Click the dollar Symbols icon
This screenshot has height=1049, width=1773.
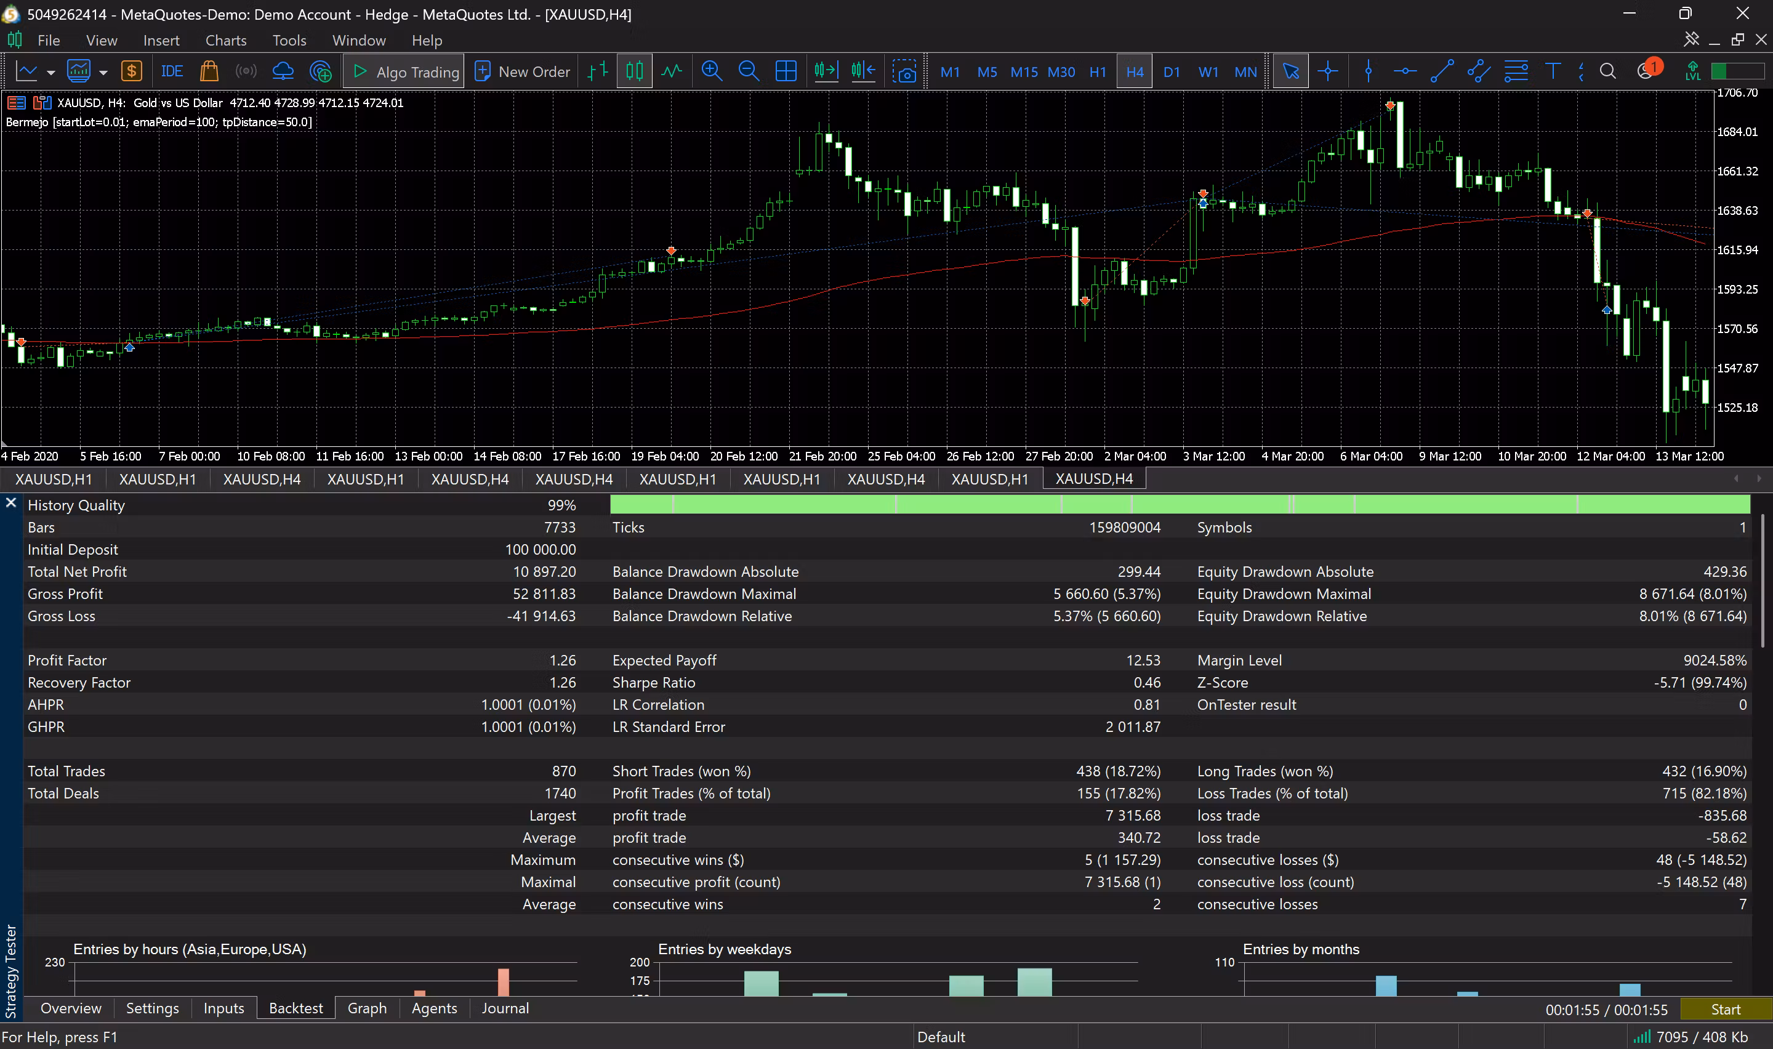click(132, 71)
